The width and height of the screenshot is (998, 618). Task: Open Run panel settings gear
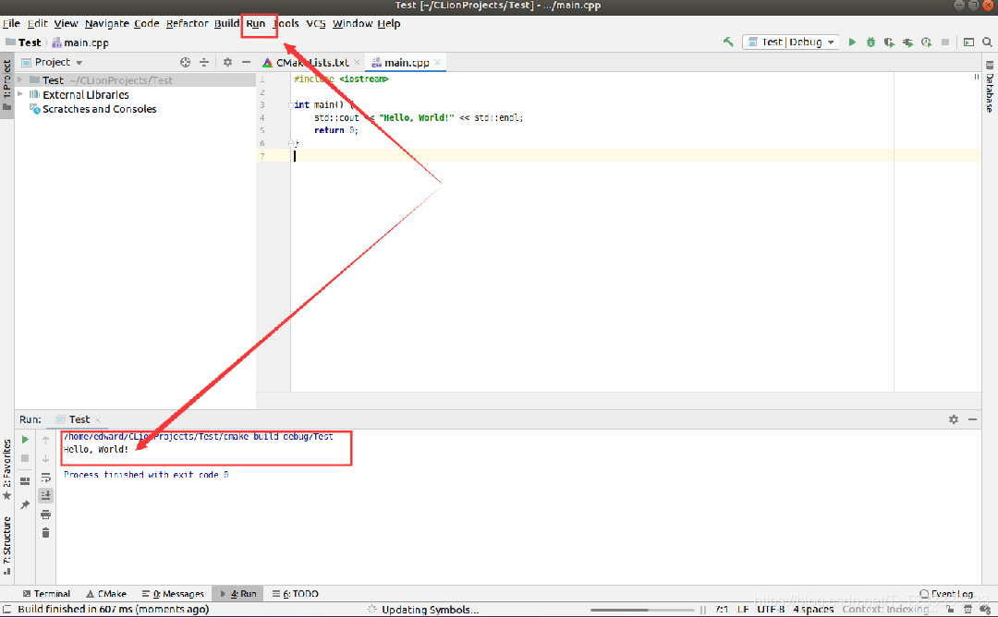954,419
